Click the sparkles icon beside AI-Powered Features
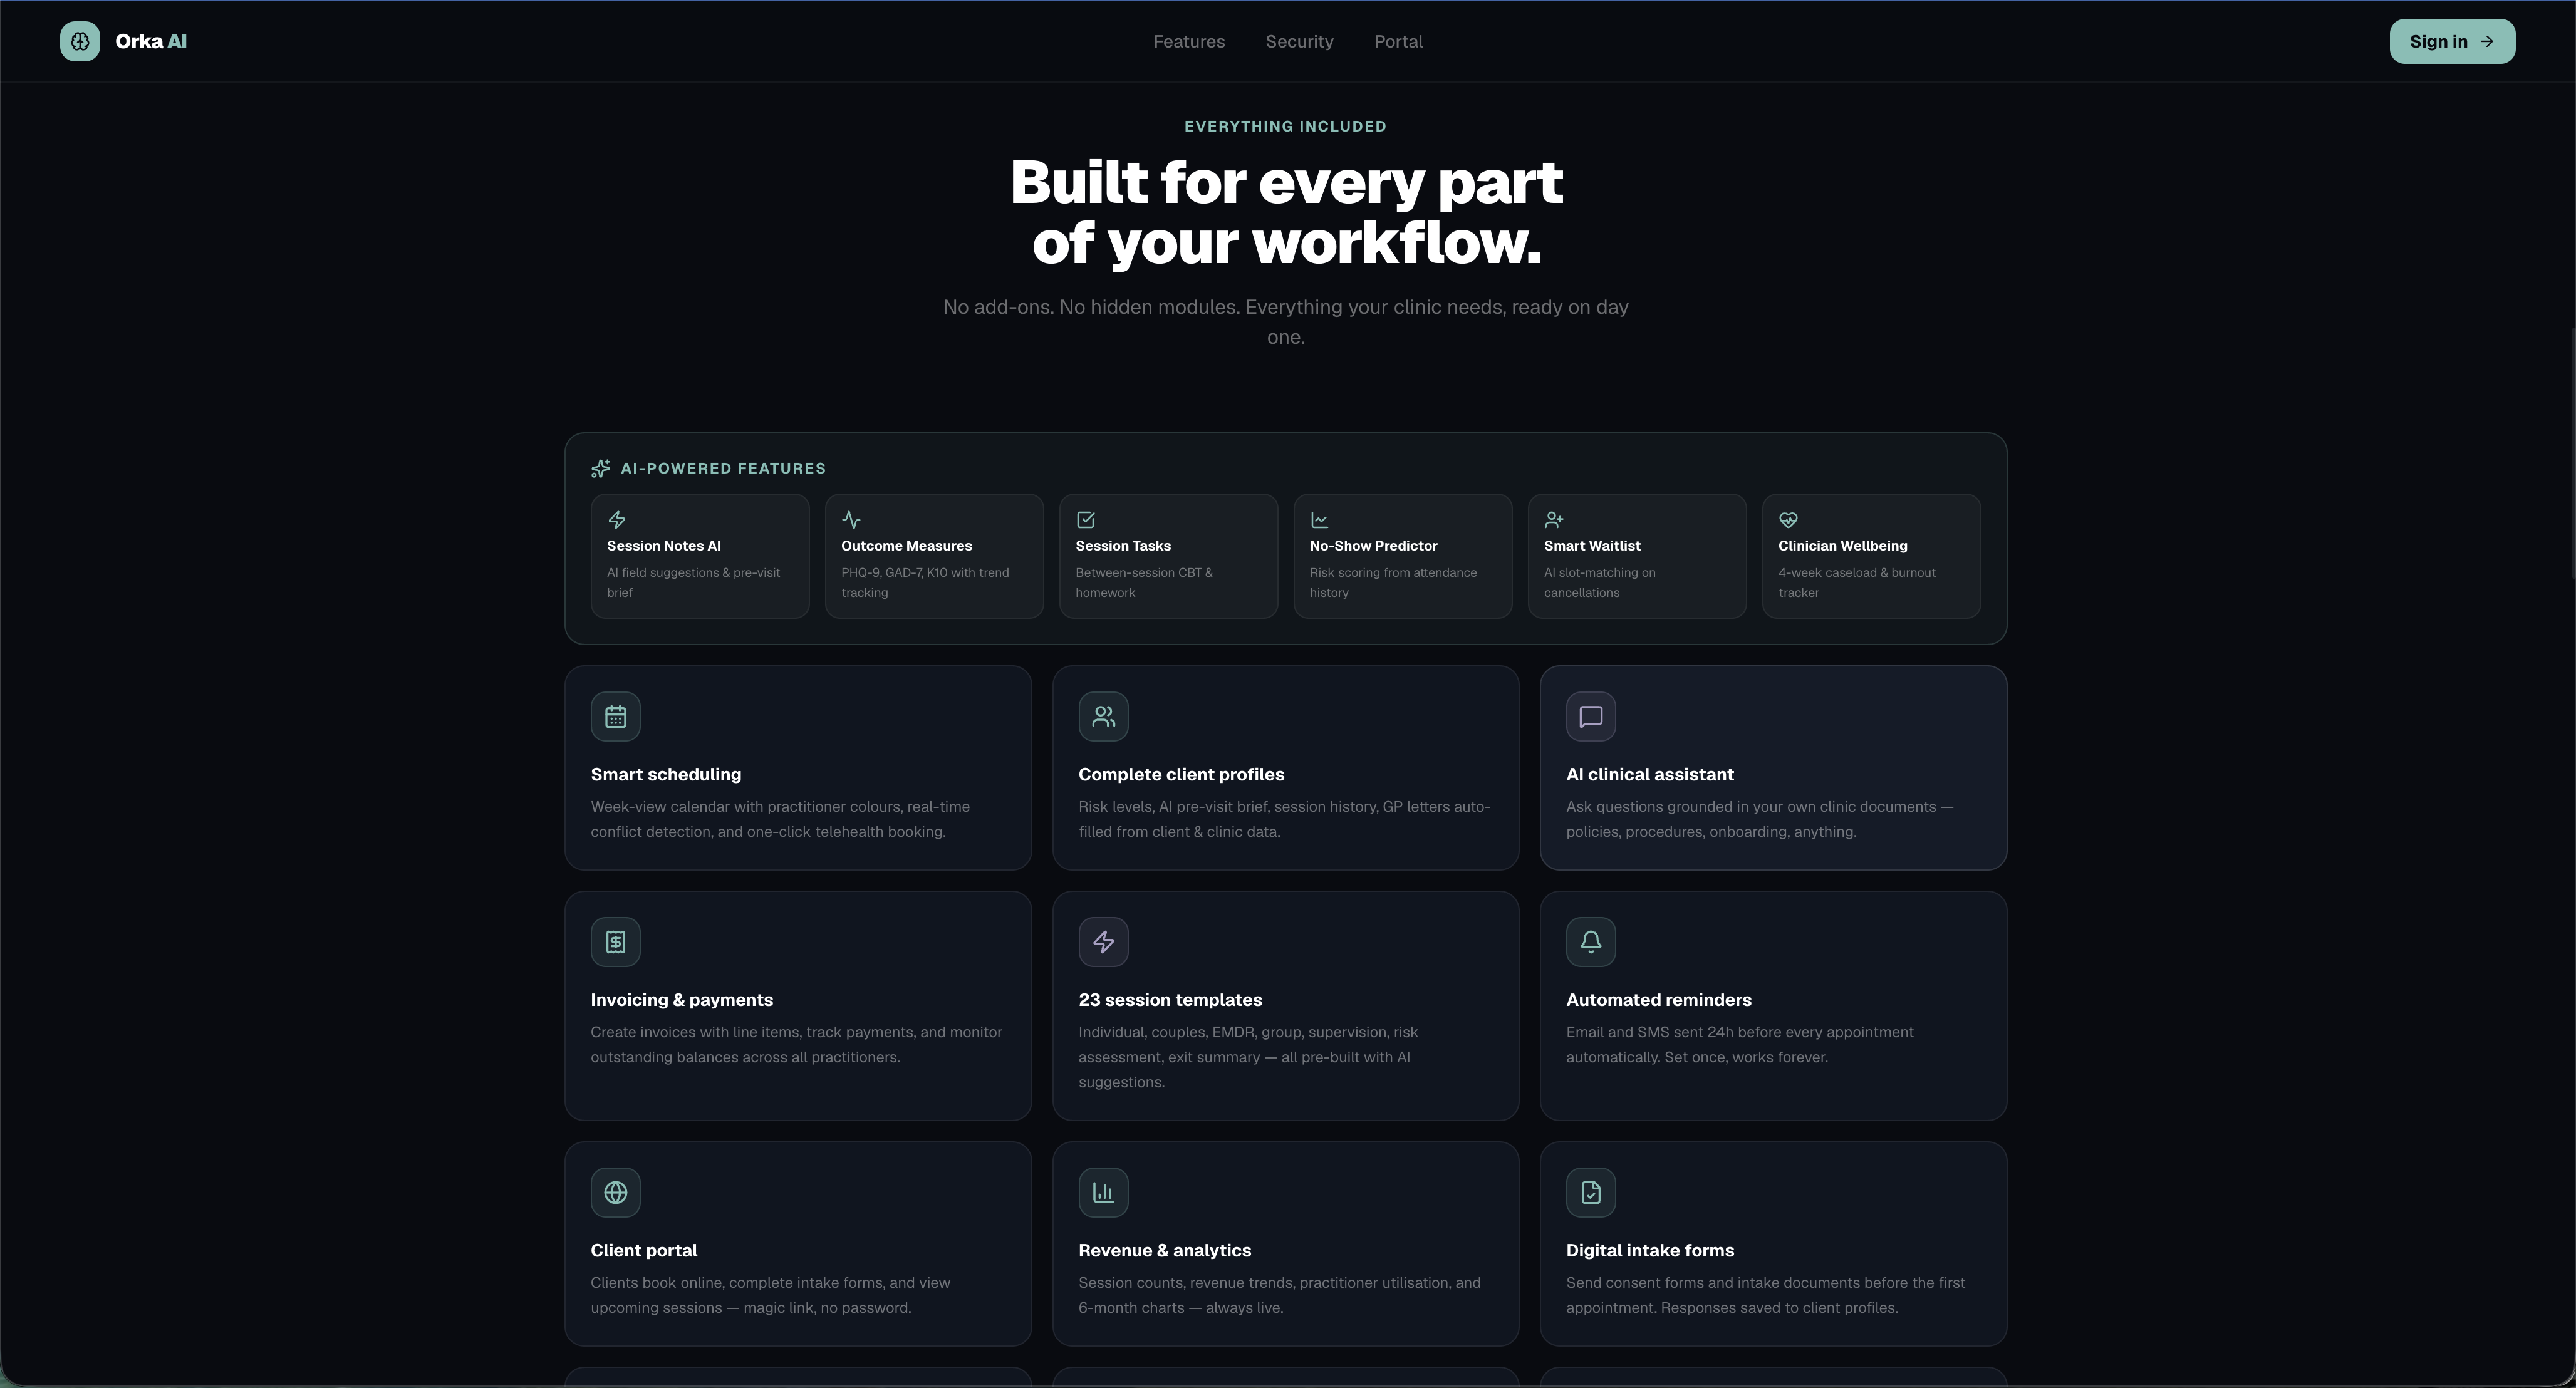This screenshot has height=1388, width=2576. [600, 468]
